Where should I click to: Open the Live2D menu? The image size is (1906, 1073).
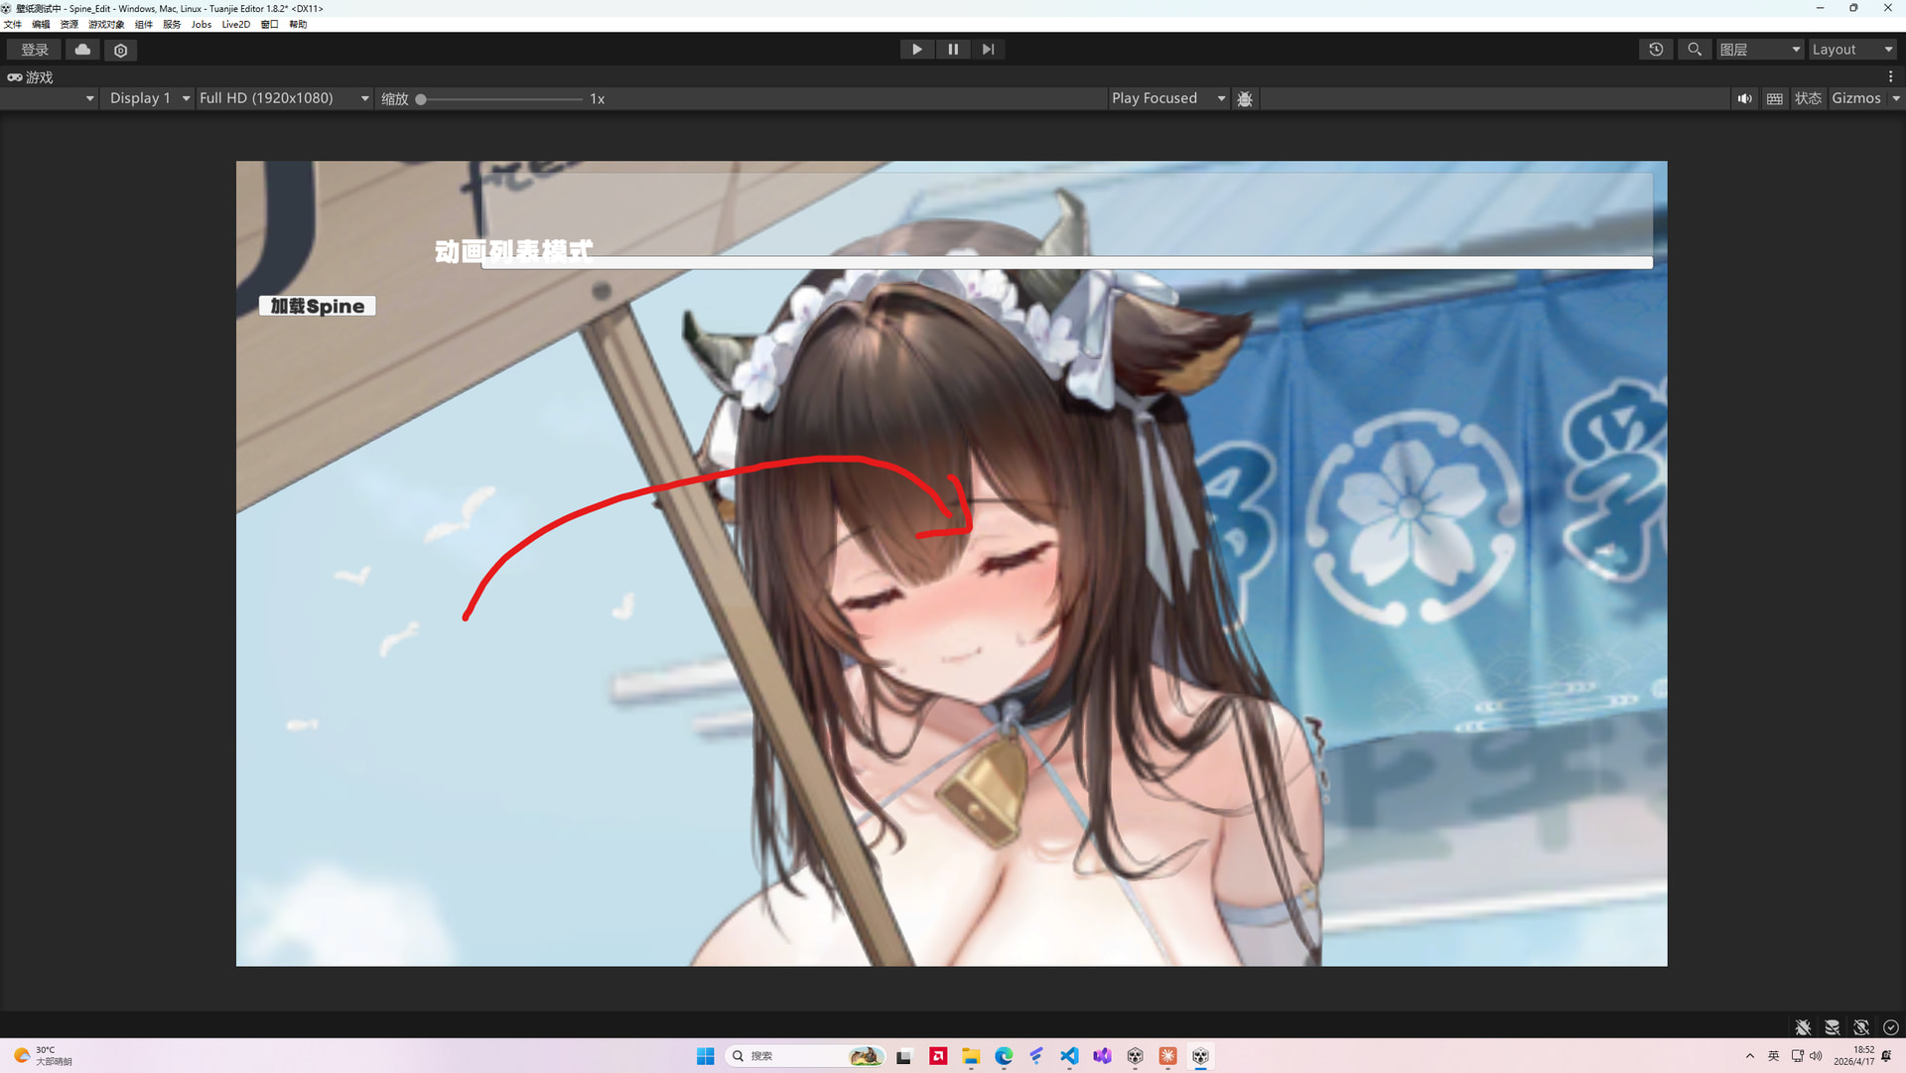click(235, 24)
